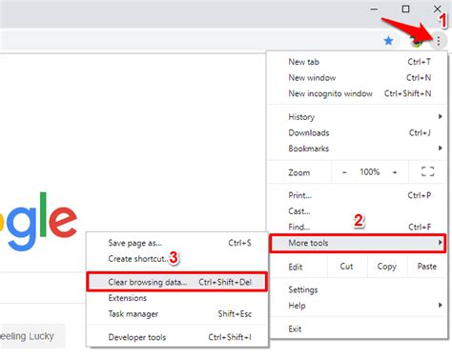Click the Zoom label in the menu

(x=299, y=172)
